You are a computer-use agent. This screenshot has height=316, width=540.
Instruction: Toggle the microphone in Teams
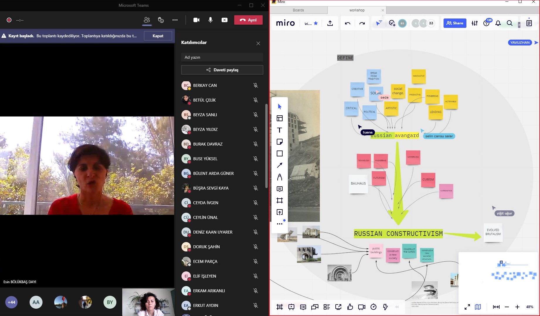[x=210, y=20]
